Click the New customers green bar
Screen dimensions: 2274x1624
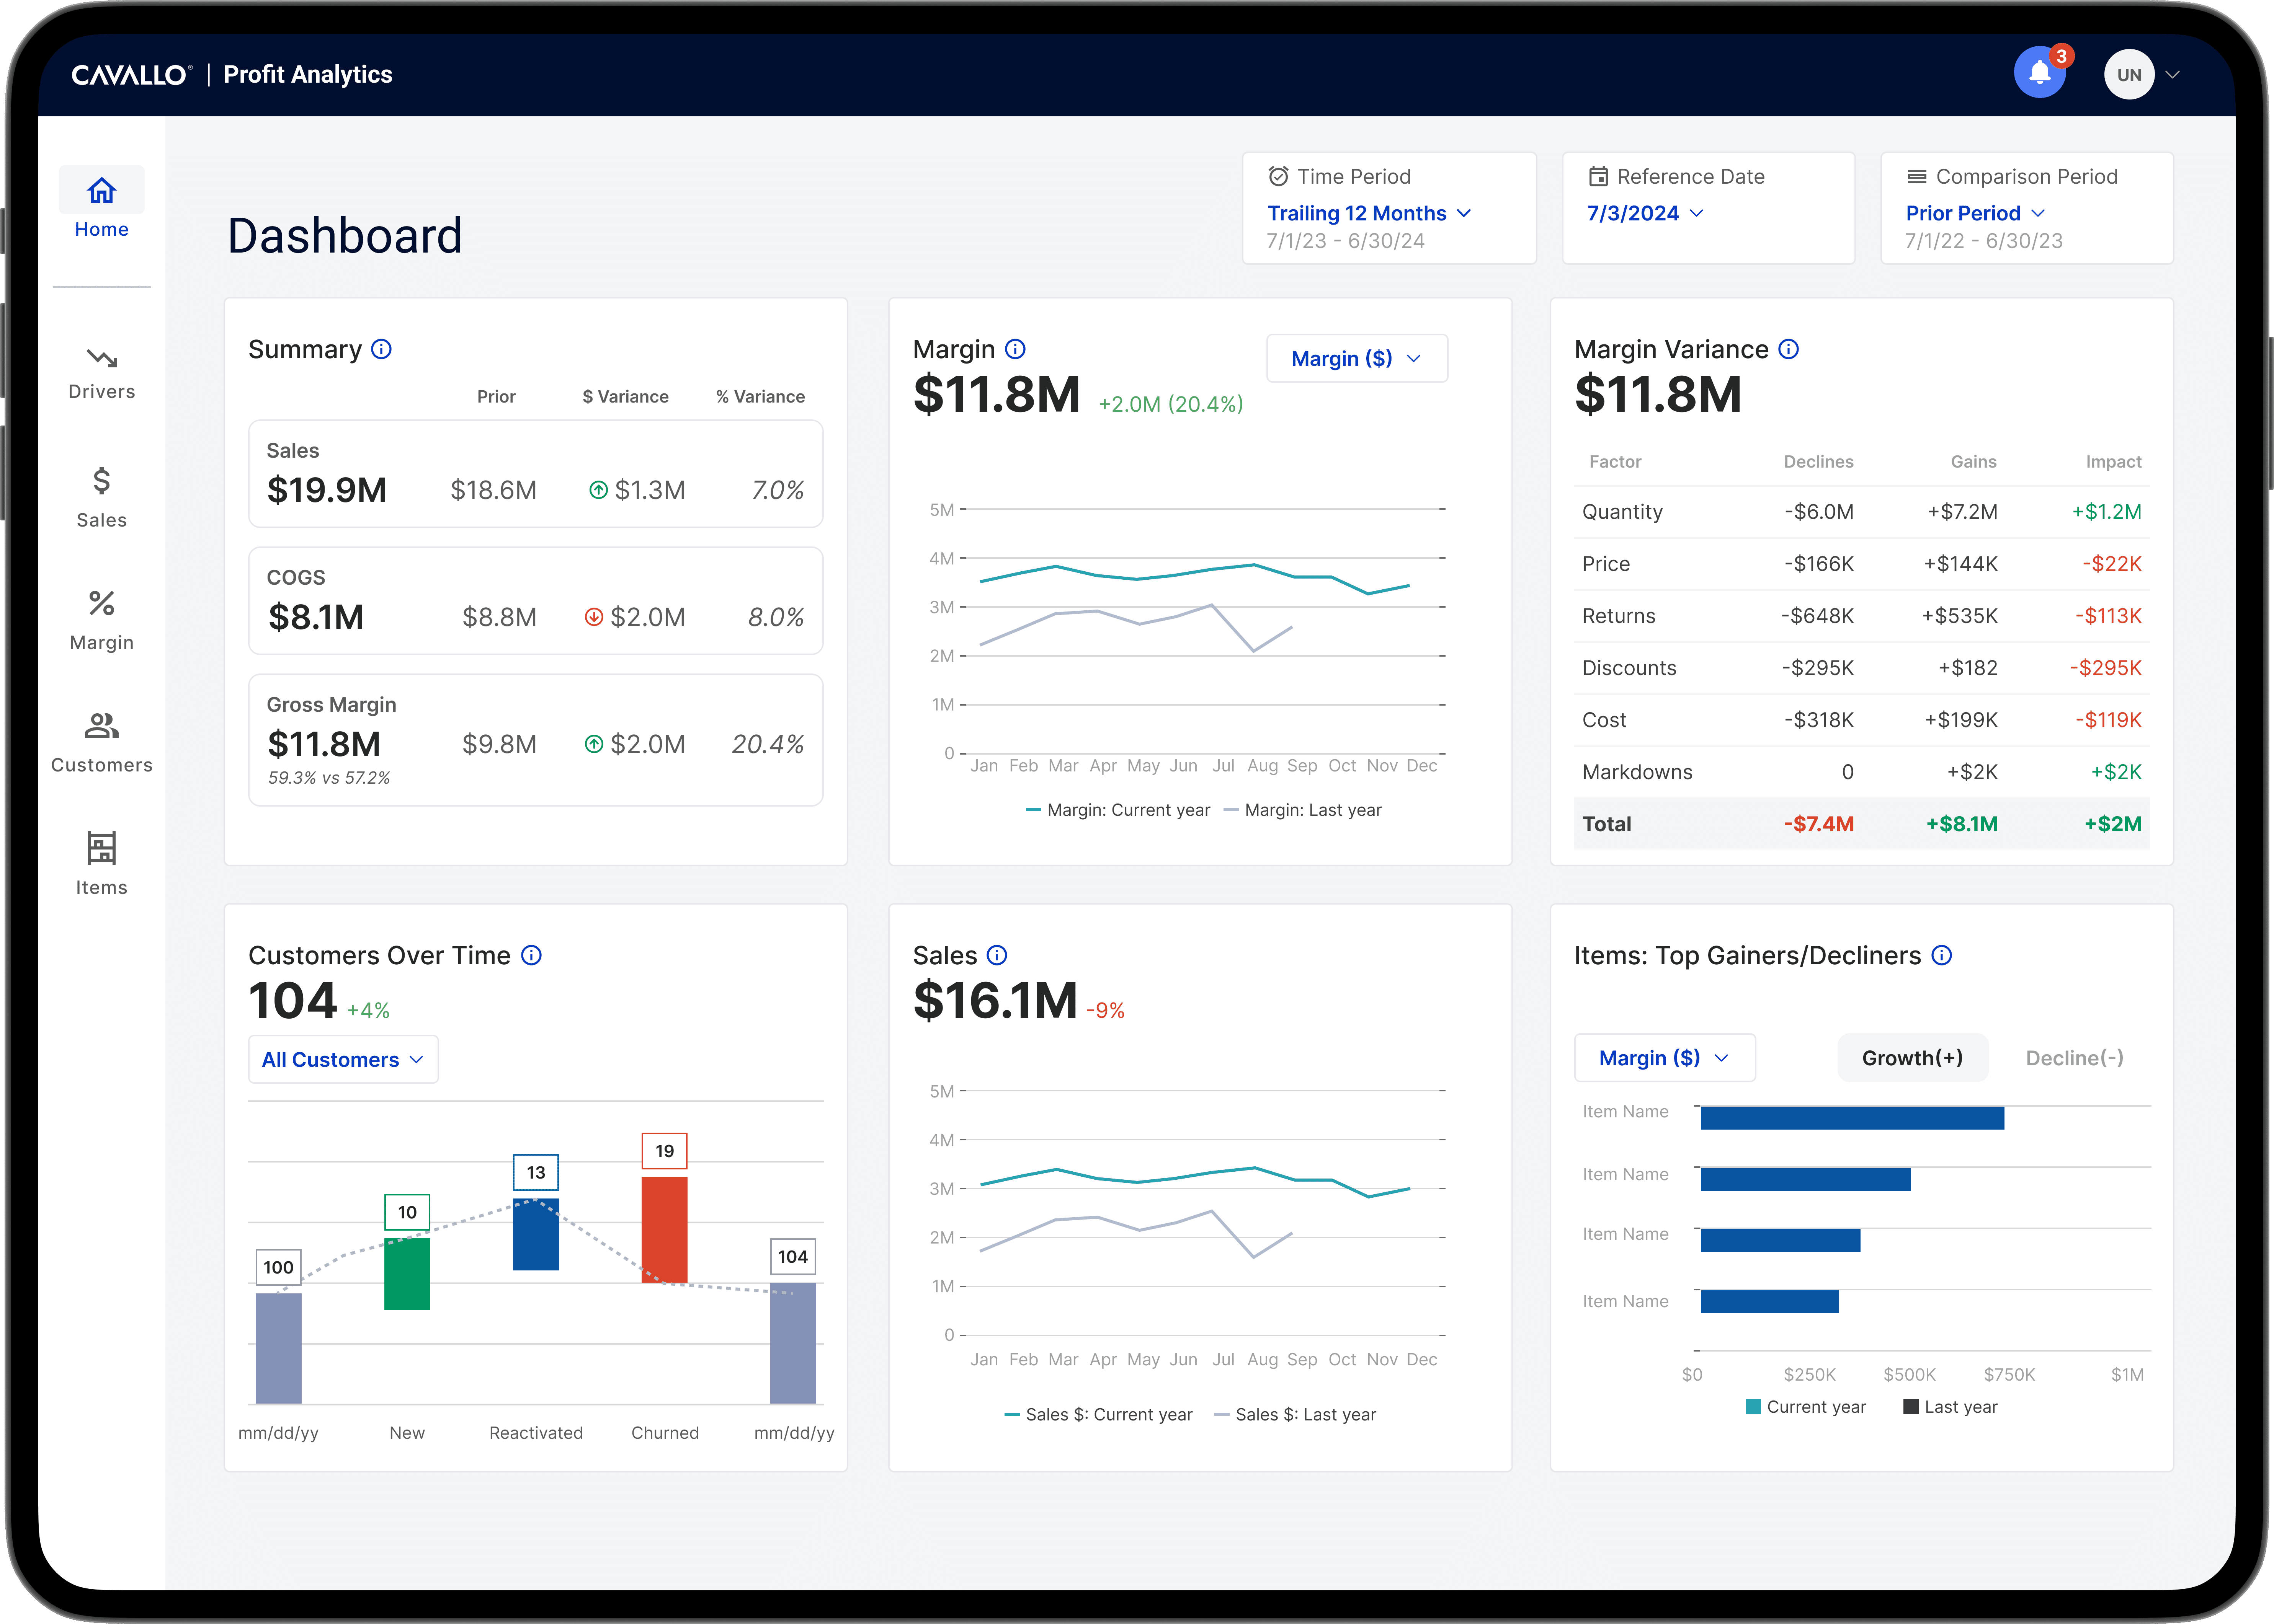[x=407, y=1274]
